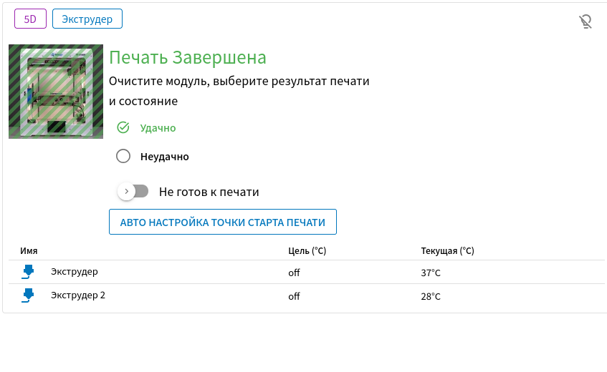Click the Экструдер tag at top
Viewport: 607px width, 372px height.
pyautogui.click(x=87, y=19)
